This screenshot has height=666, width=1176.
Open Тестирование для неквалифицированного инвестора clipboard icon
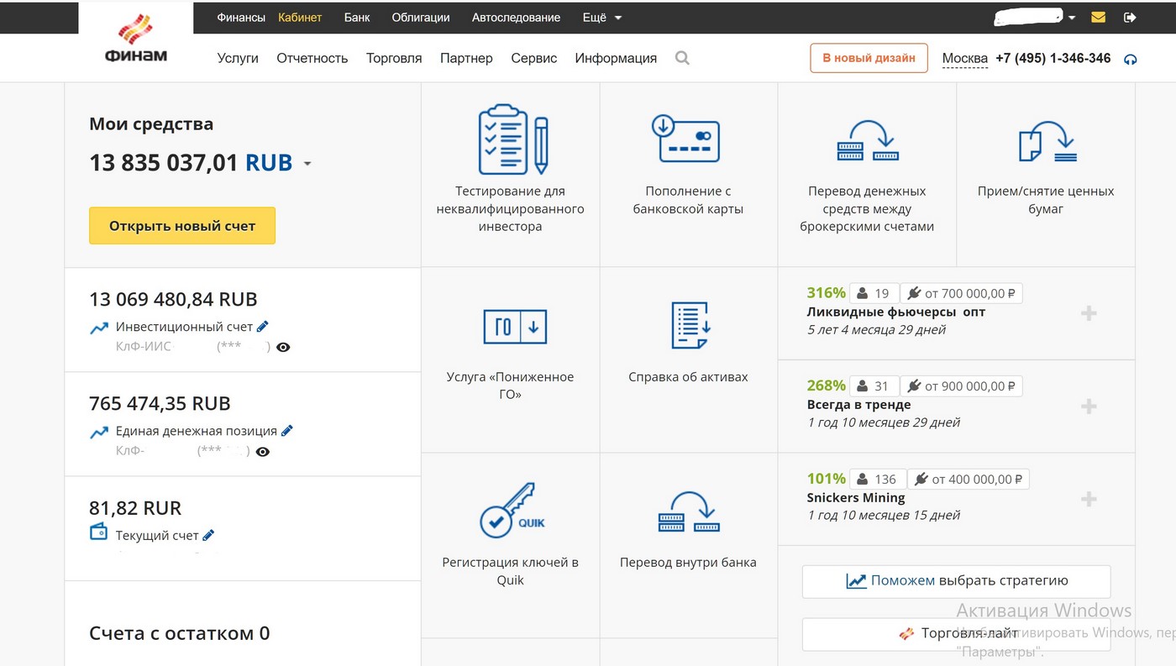(x=512, y=139)
